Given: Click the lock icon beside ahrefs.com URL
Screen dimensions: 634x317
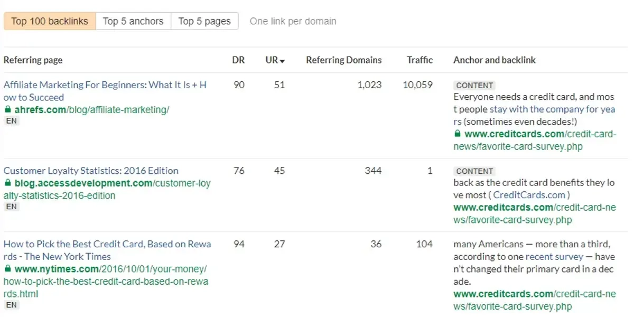Looking at the screenshot, I should (7, 110).
